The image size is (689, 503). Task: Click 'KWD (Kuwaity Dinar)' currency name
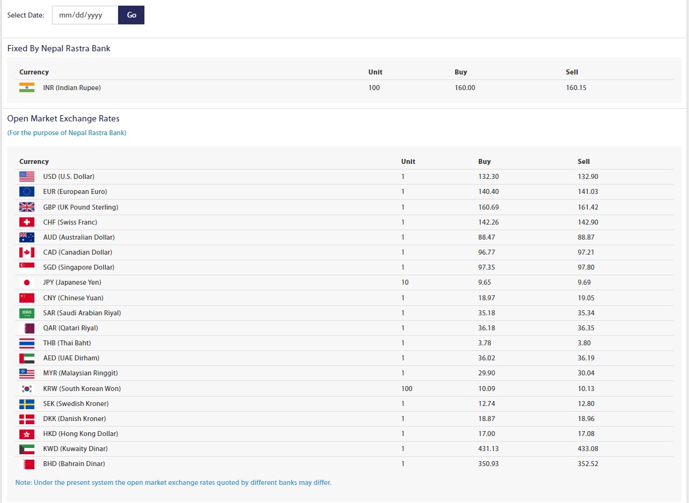point(76,449)
